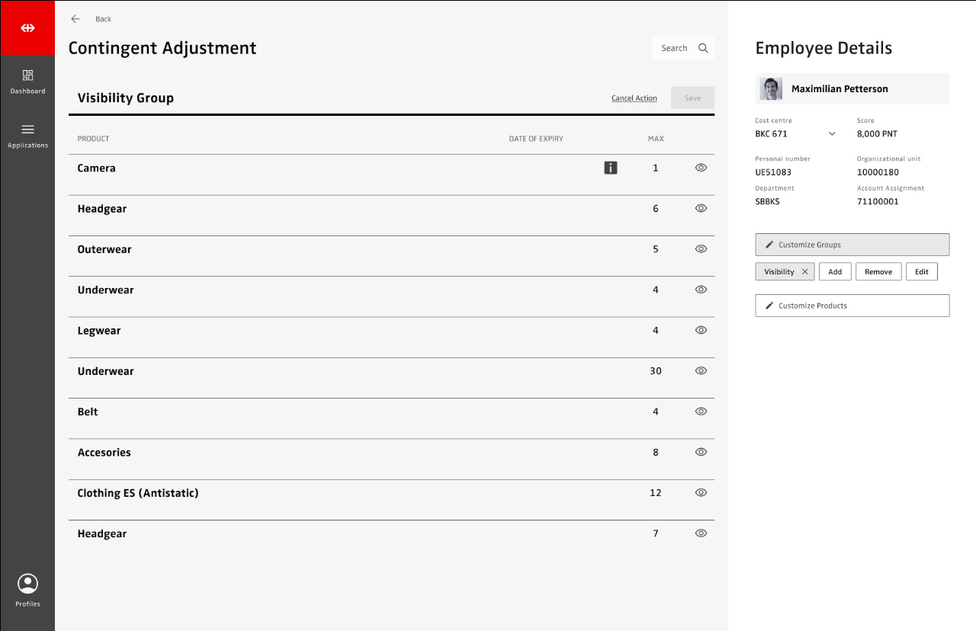This screenshot has width=976, height=631.
Task: Hide the Belt product row
Action: 701,412
